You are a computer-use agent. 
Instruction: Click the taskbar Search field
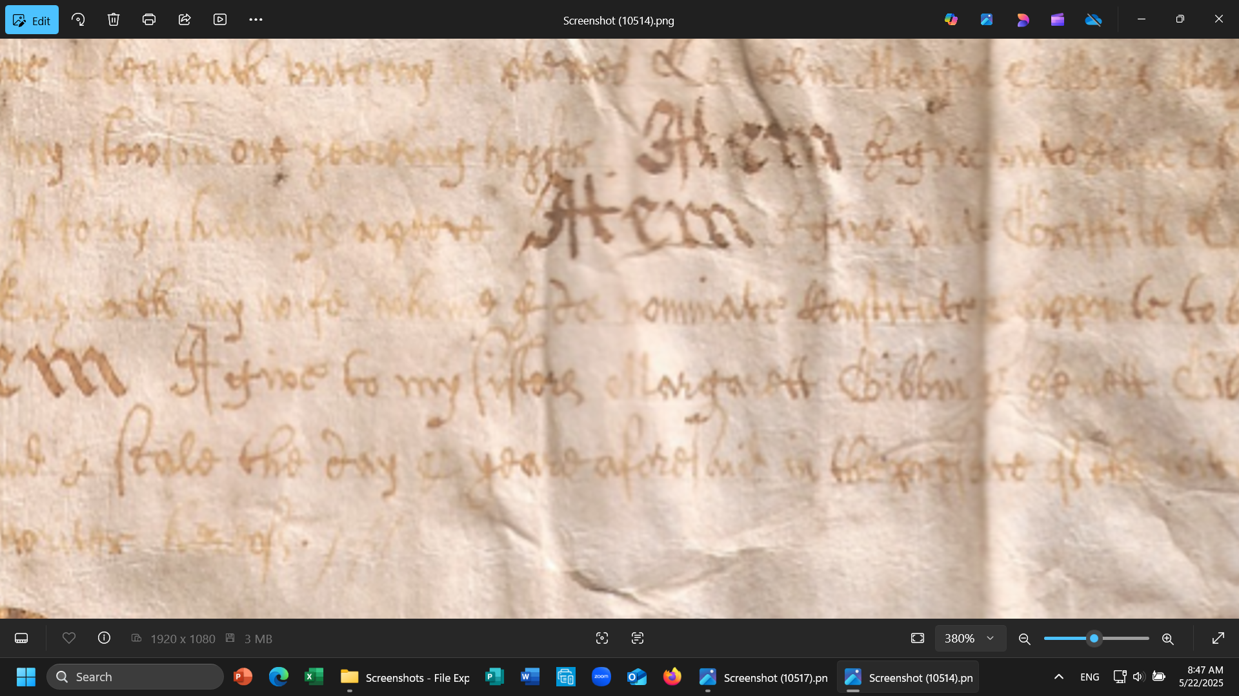coord(136,677)
